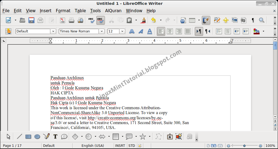Open Paste options dropdown arrow
The image size is (278, 149).
tap(136, 20)
